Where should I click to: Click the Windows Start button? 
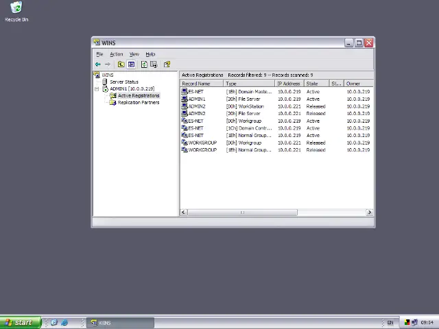[19, 322]
